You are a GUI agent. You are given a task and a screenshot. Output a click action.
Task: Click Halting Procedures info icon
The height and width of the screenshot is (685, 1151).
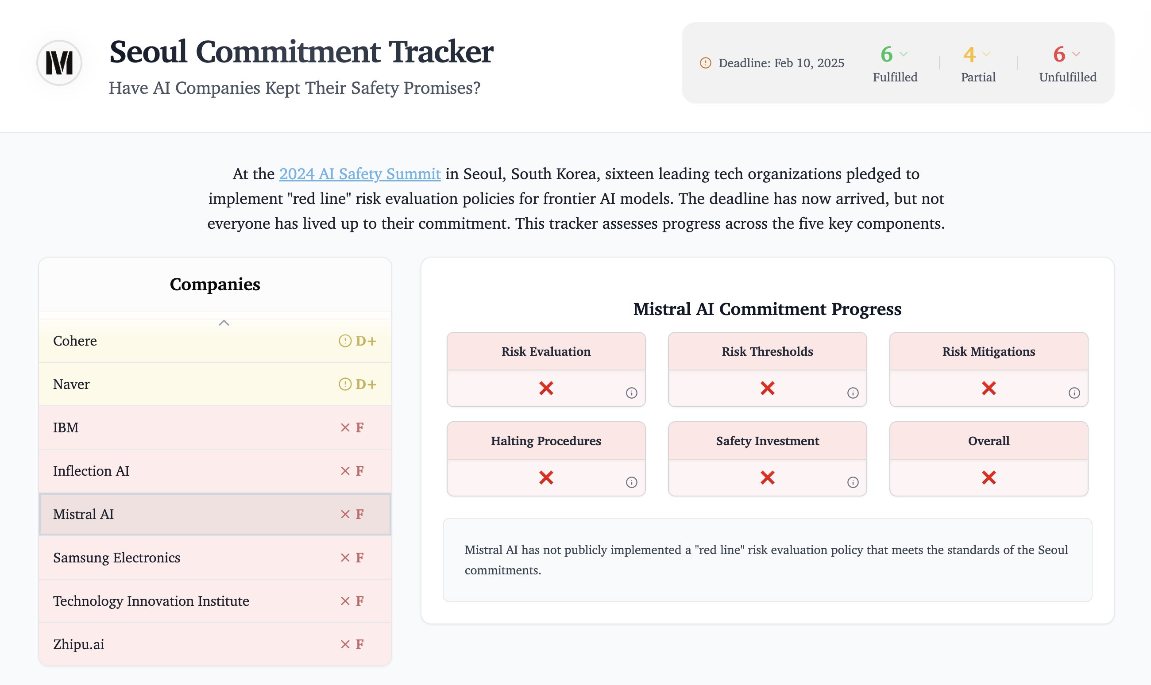click(x=631, y=482)
